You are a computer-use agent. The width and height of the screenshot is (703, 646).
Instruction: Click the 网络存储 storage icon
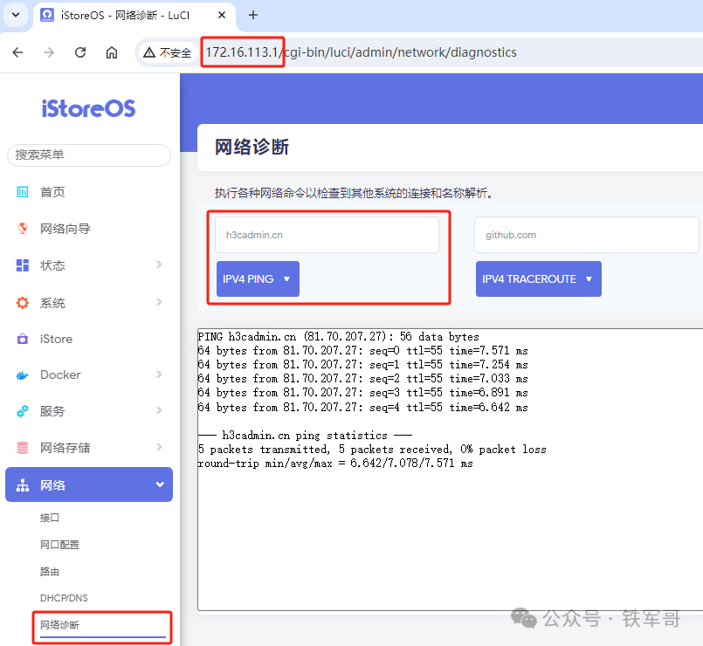[x=22, y=448]
